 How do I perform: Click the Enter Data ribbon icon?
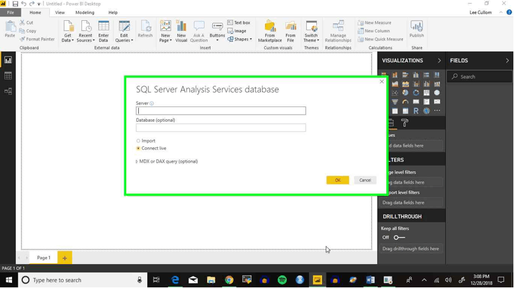click(x=104, y=32)
